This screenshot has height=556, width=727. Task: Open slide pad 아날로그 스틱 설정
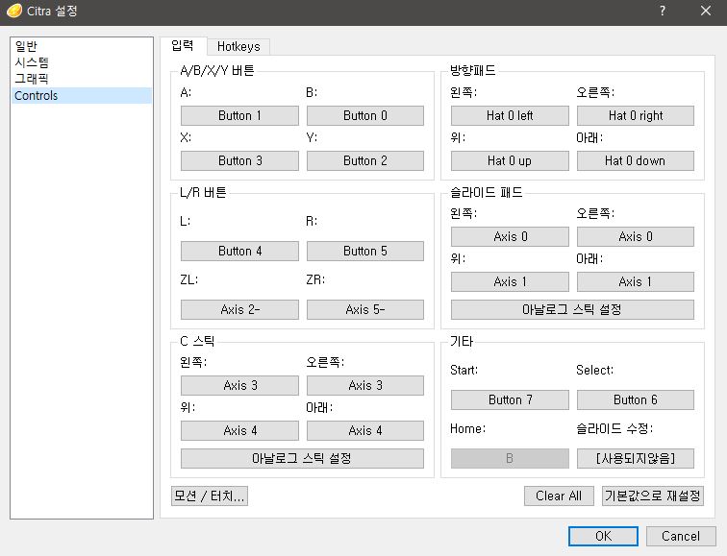point(572,310)
